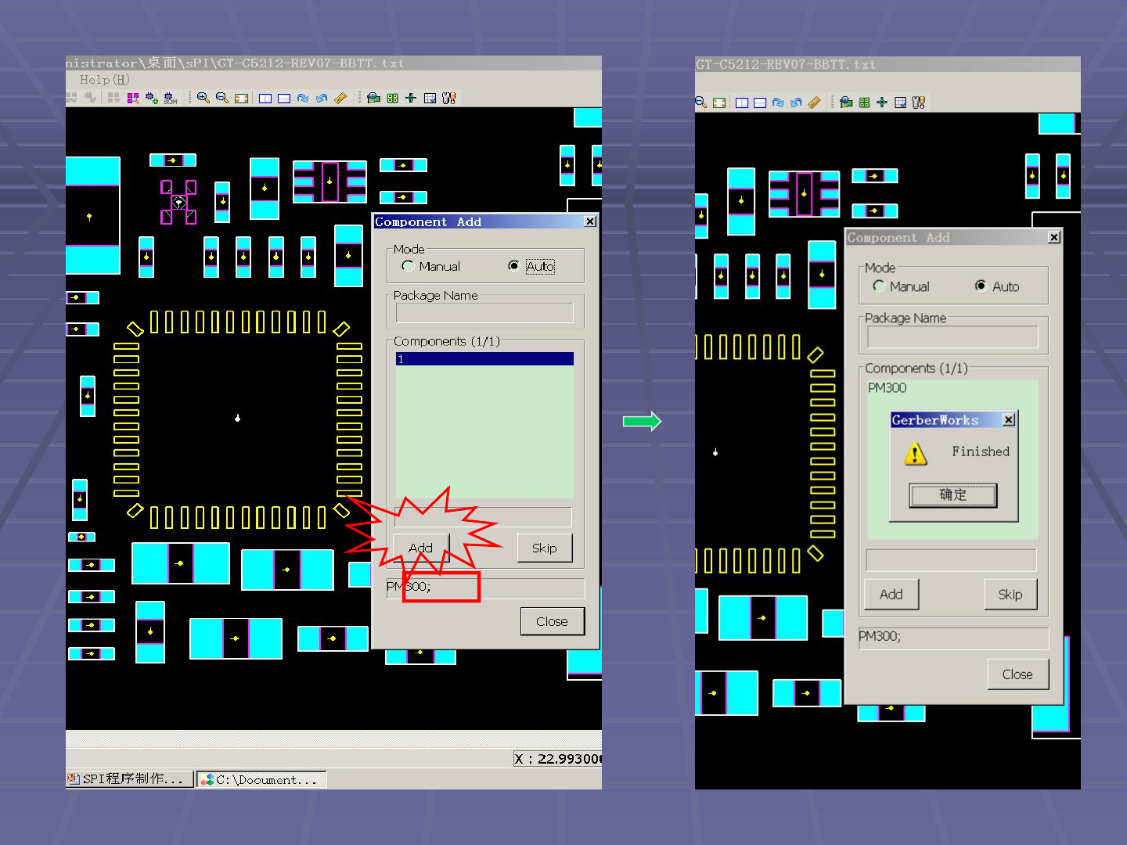Click Close in the right Component Add dialog
Viewport: 1127px width, 845px height.
[1017, 674]
